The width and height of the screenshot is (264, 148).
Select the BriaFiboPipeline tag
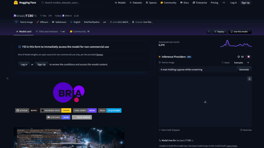pyautogui.click(x=92, y=22)
